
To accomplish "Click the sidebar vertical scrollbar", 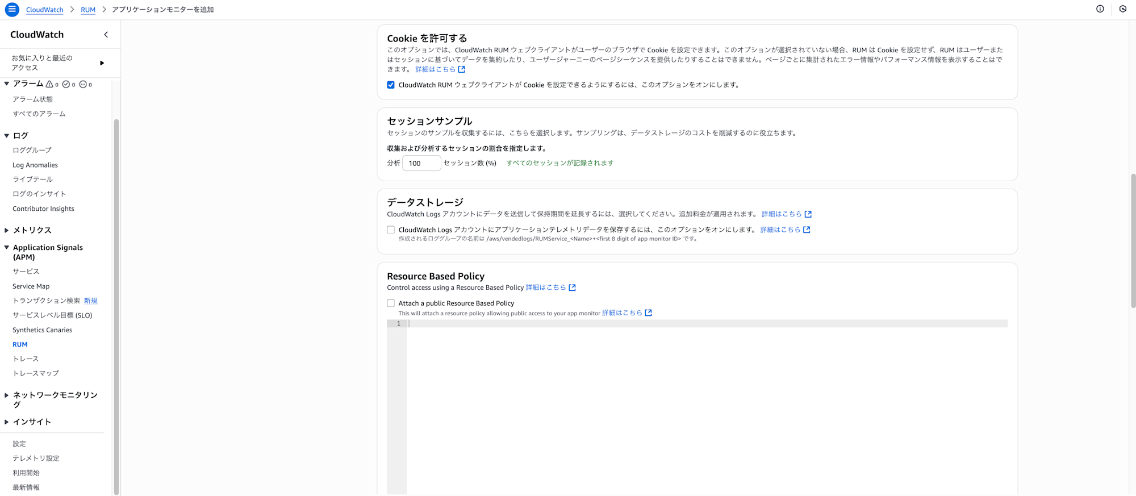I will [116, 307].
